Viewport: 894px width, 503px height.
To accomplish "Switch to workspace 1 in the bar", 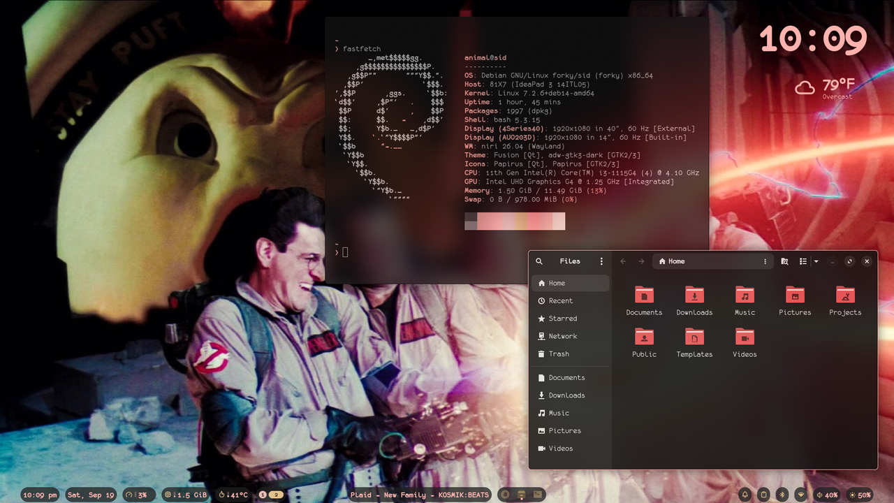I will (263, 495).
